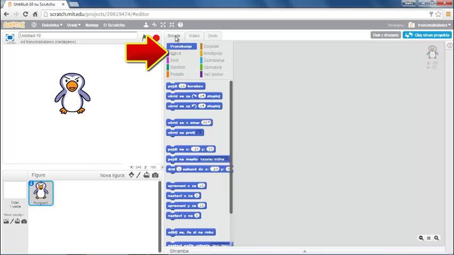Click the Glej stran projekta button
Screen dimensions: 454x255
(x=427, y=35)
